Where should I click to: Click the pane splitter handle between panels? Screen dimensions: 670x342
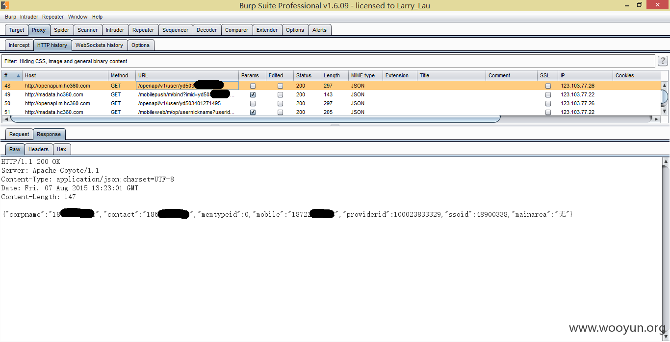[x=335, y=125]
